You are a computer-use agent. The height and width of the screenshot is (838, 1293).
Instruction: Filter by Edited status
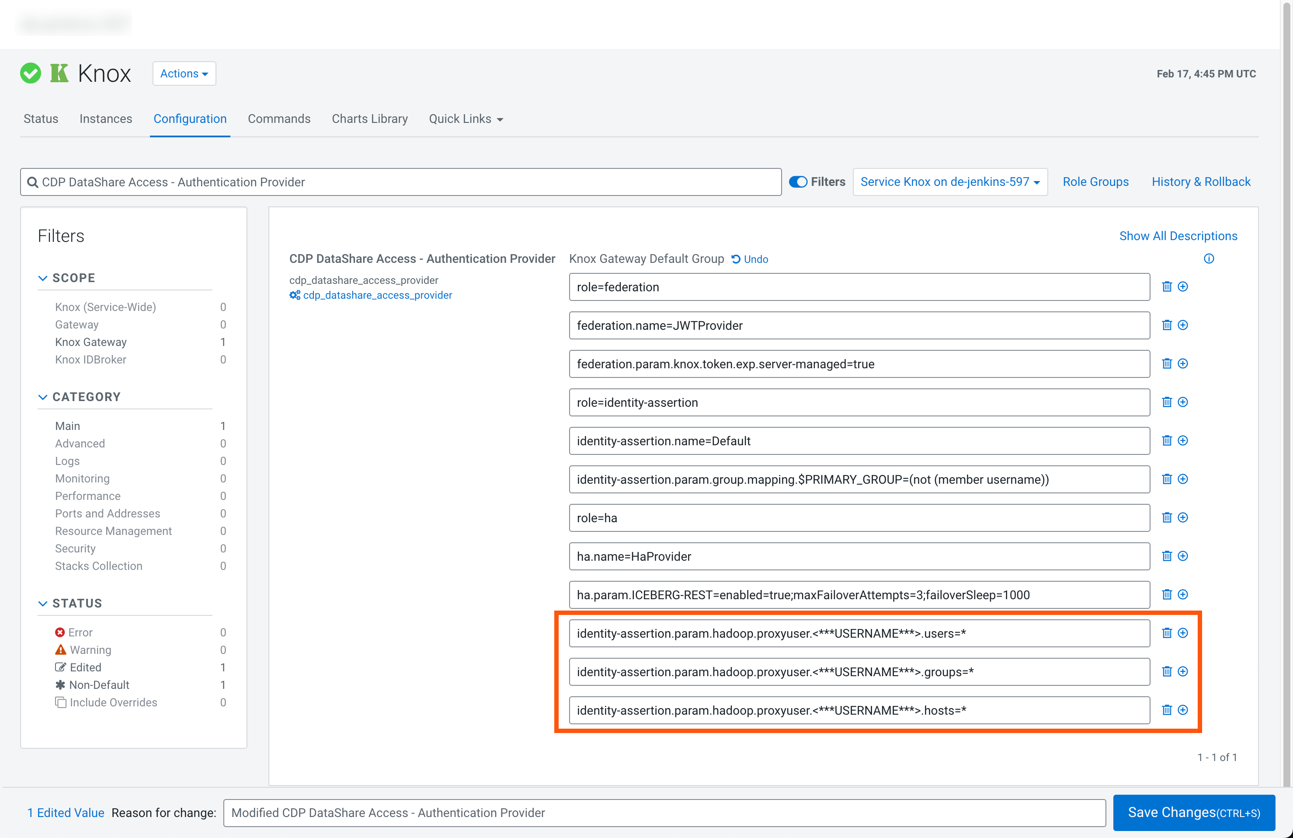(x=85, y=667)
